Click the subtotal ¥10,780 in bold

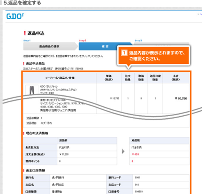[x=181, y=99]
